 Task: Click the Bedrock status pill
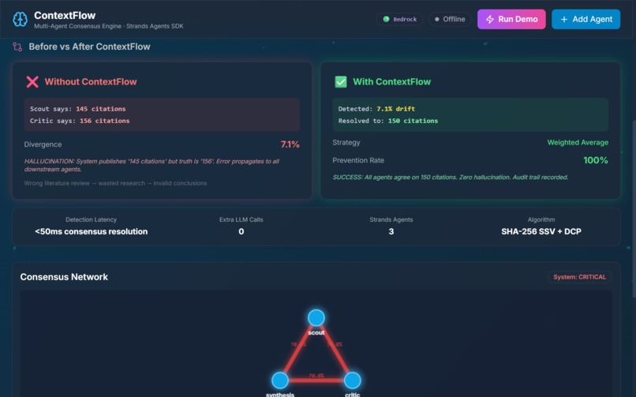pyautogui.click(x=399, y=19)
